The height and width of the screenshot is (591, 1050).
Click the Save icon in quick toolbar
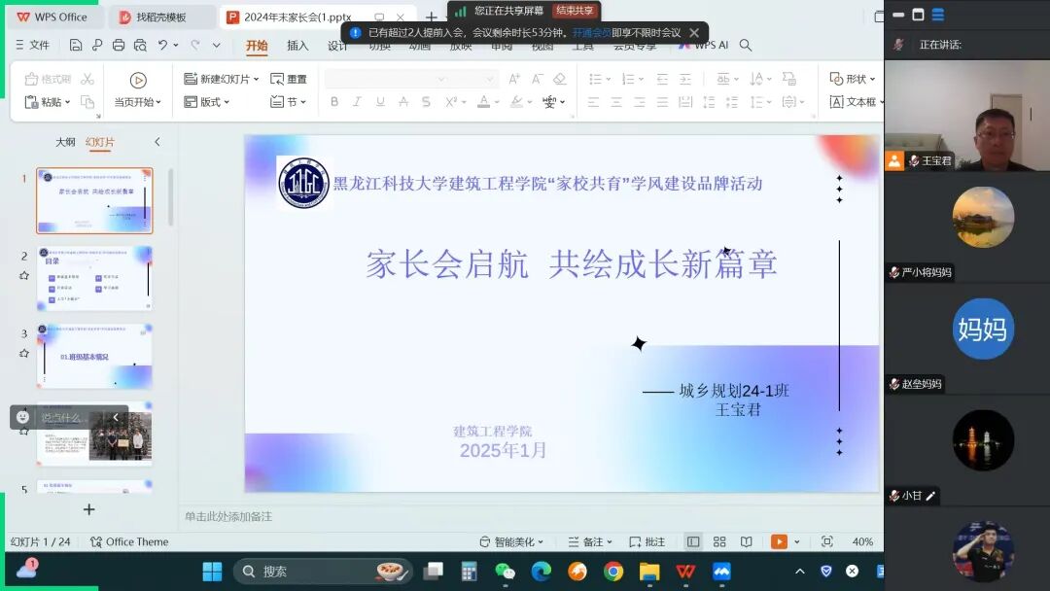(x=76, y=45)
